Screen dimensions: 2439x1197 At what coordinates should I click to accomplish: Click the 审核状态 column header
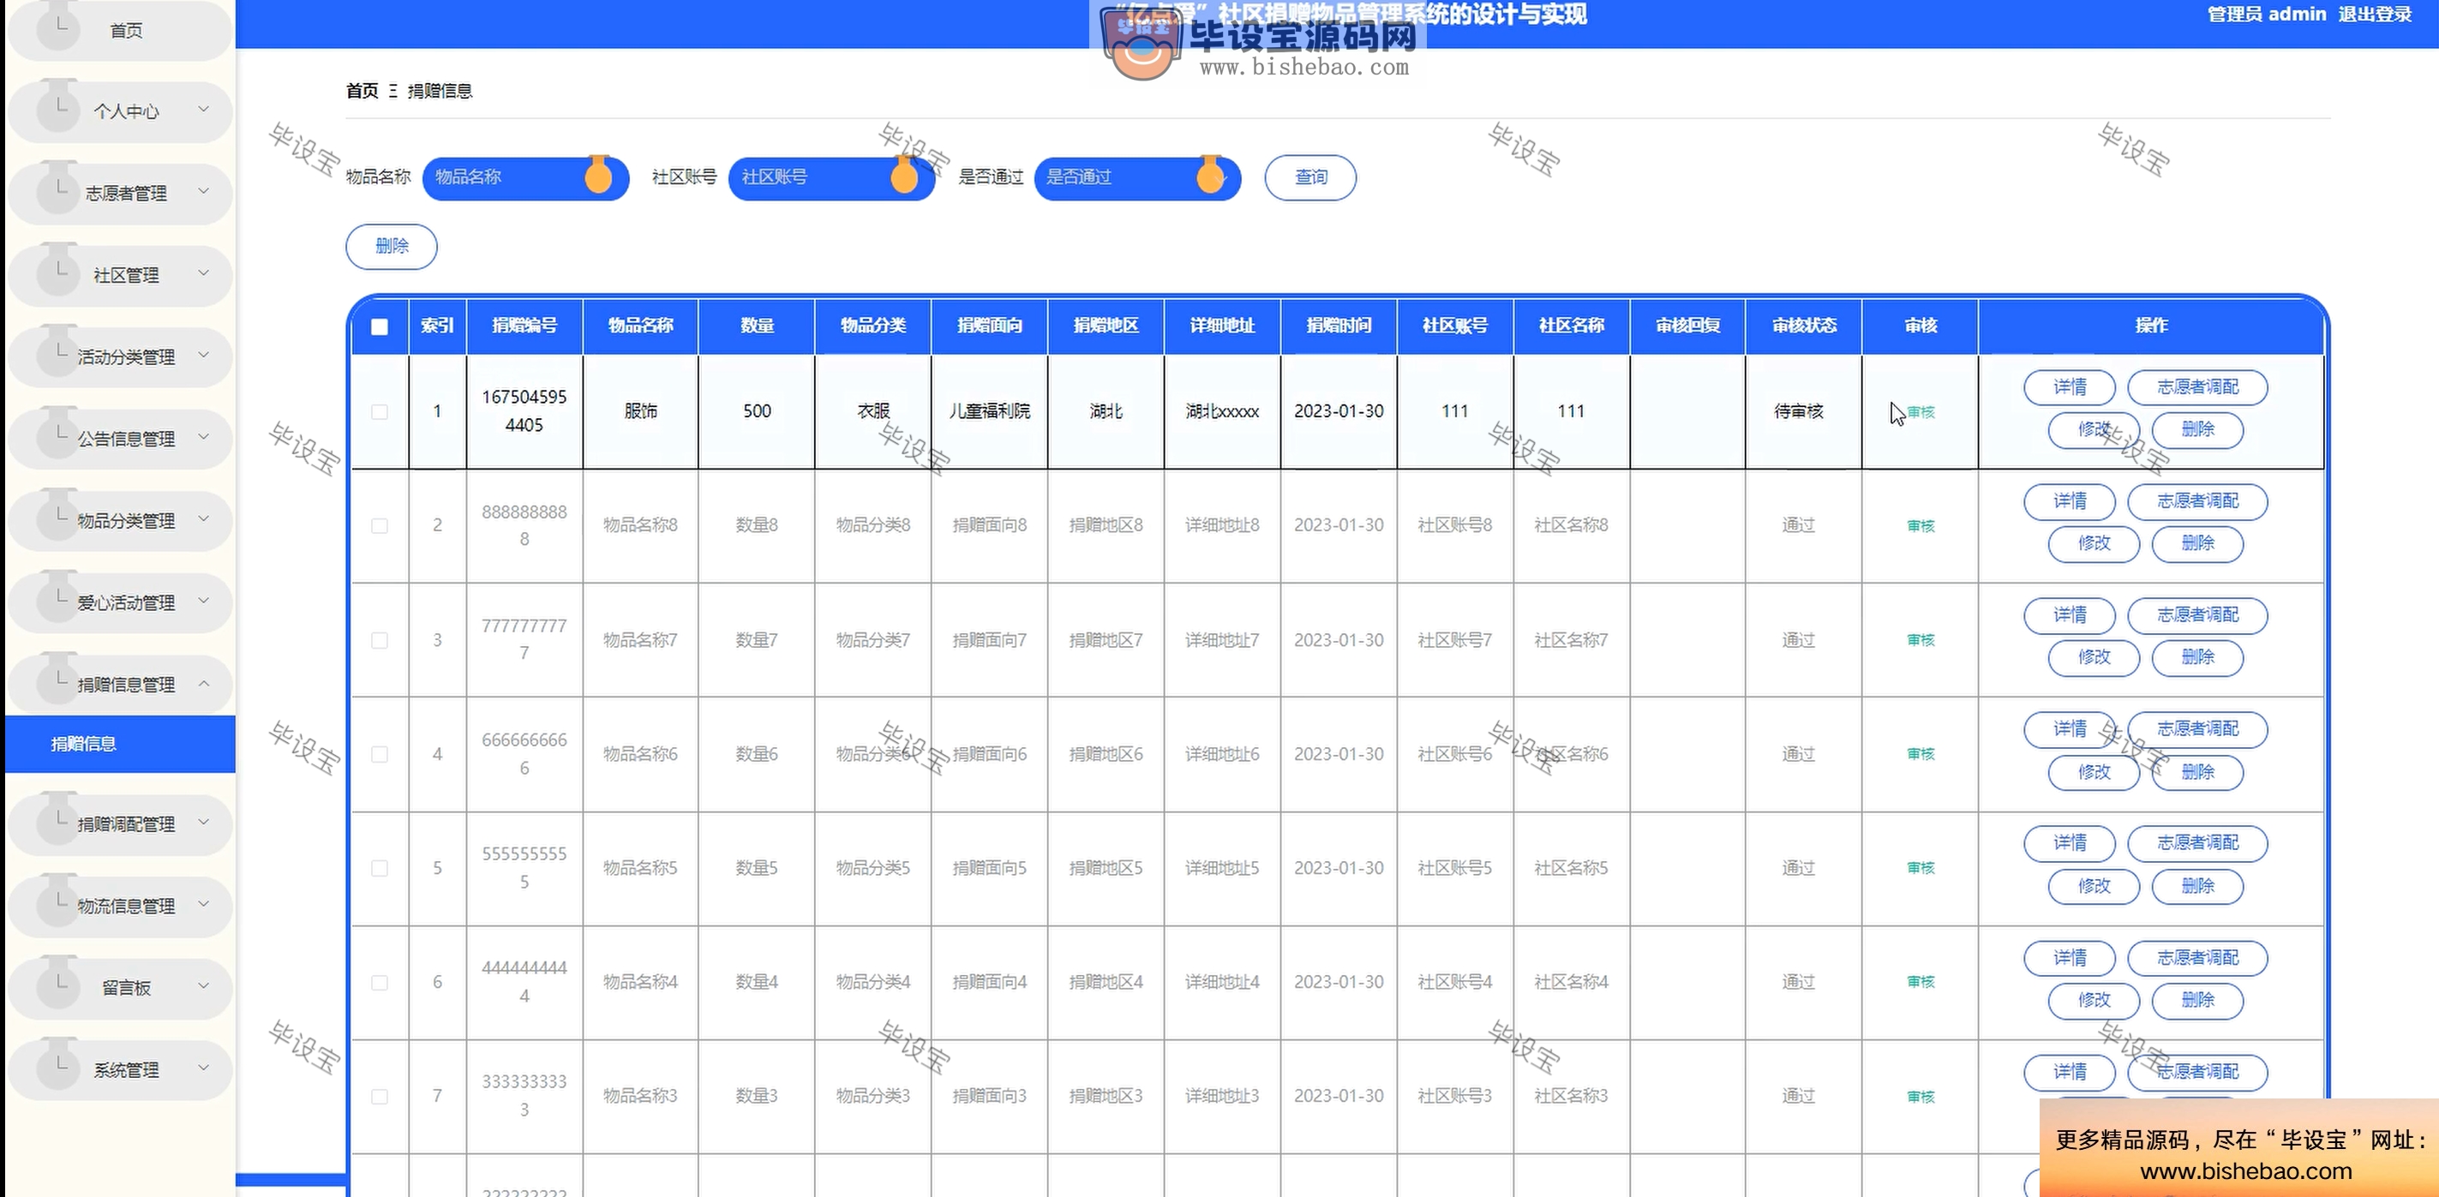coord(1804,326)
